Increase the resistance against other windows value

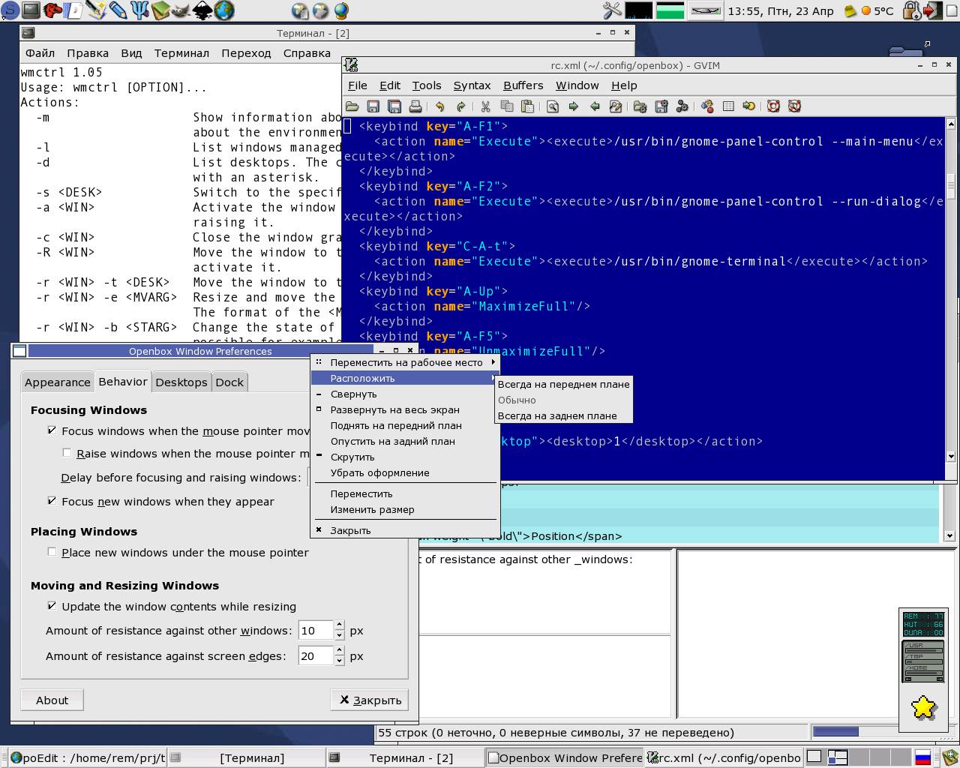[x=340, y=625]
